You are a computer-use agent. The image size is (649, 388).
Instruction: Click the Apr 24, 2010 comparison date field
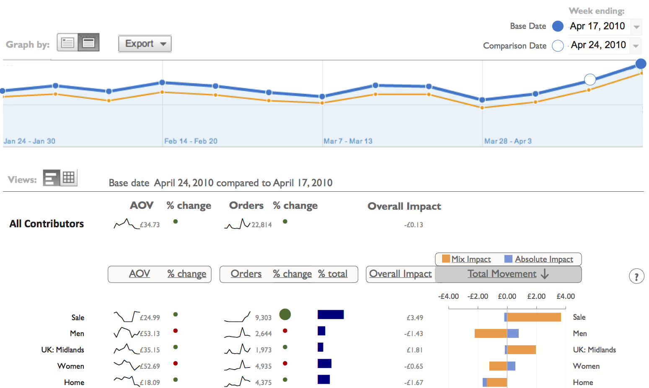pyautogui.click(x=598, y=45)
